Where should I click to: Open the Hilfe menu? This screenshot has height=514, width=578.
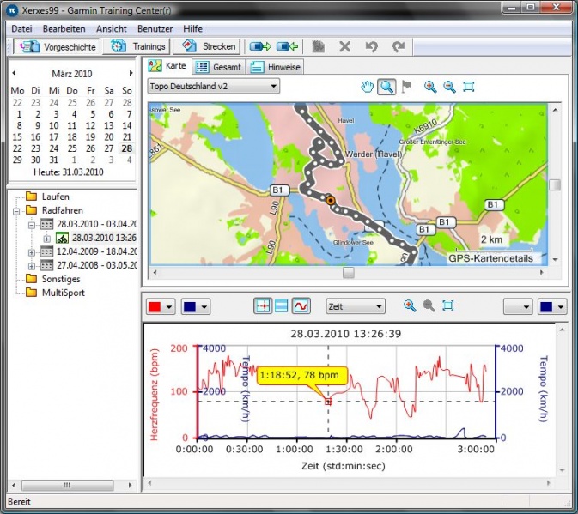[x=192, y=28]
